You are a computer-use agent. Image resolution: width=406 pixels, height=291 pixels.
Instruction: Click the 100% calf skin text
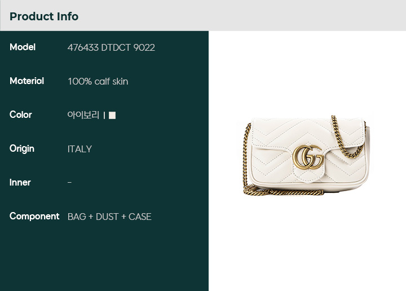coord(98,82)
